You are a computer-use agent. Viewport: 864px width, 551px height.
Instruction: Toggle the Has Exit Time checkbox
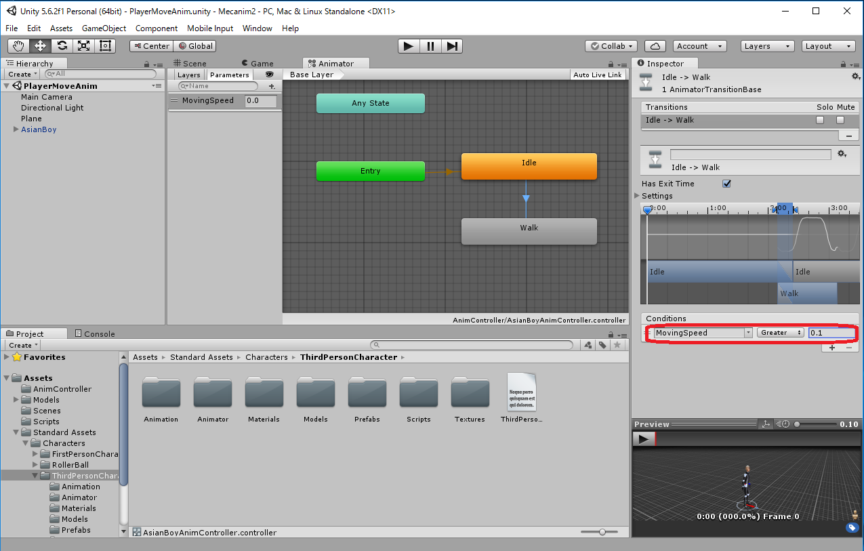(727, 184)
